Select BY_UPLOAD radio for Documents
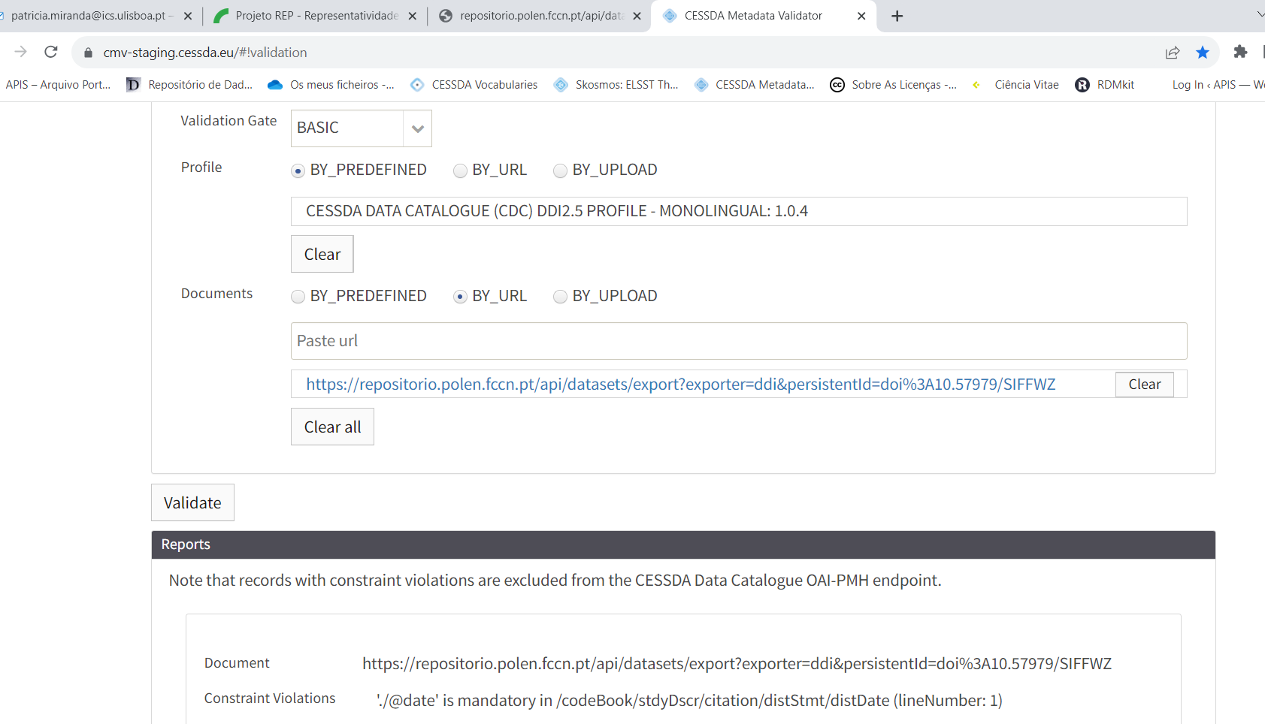The width and height of the screenshot is (1265, 724). coord(561,297)
